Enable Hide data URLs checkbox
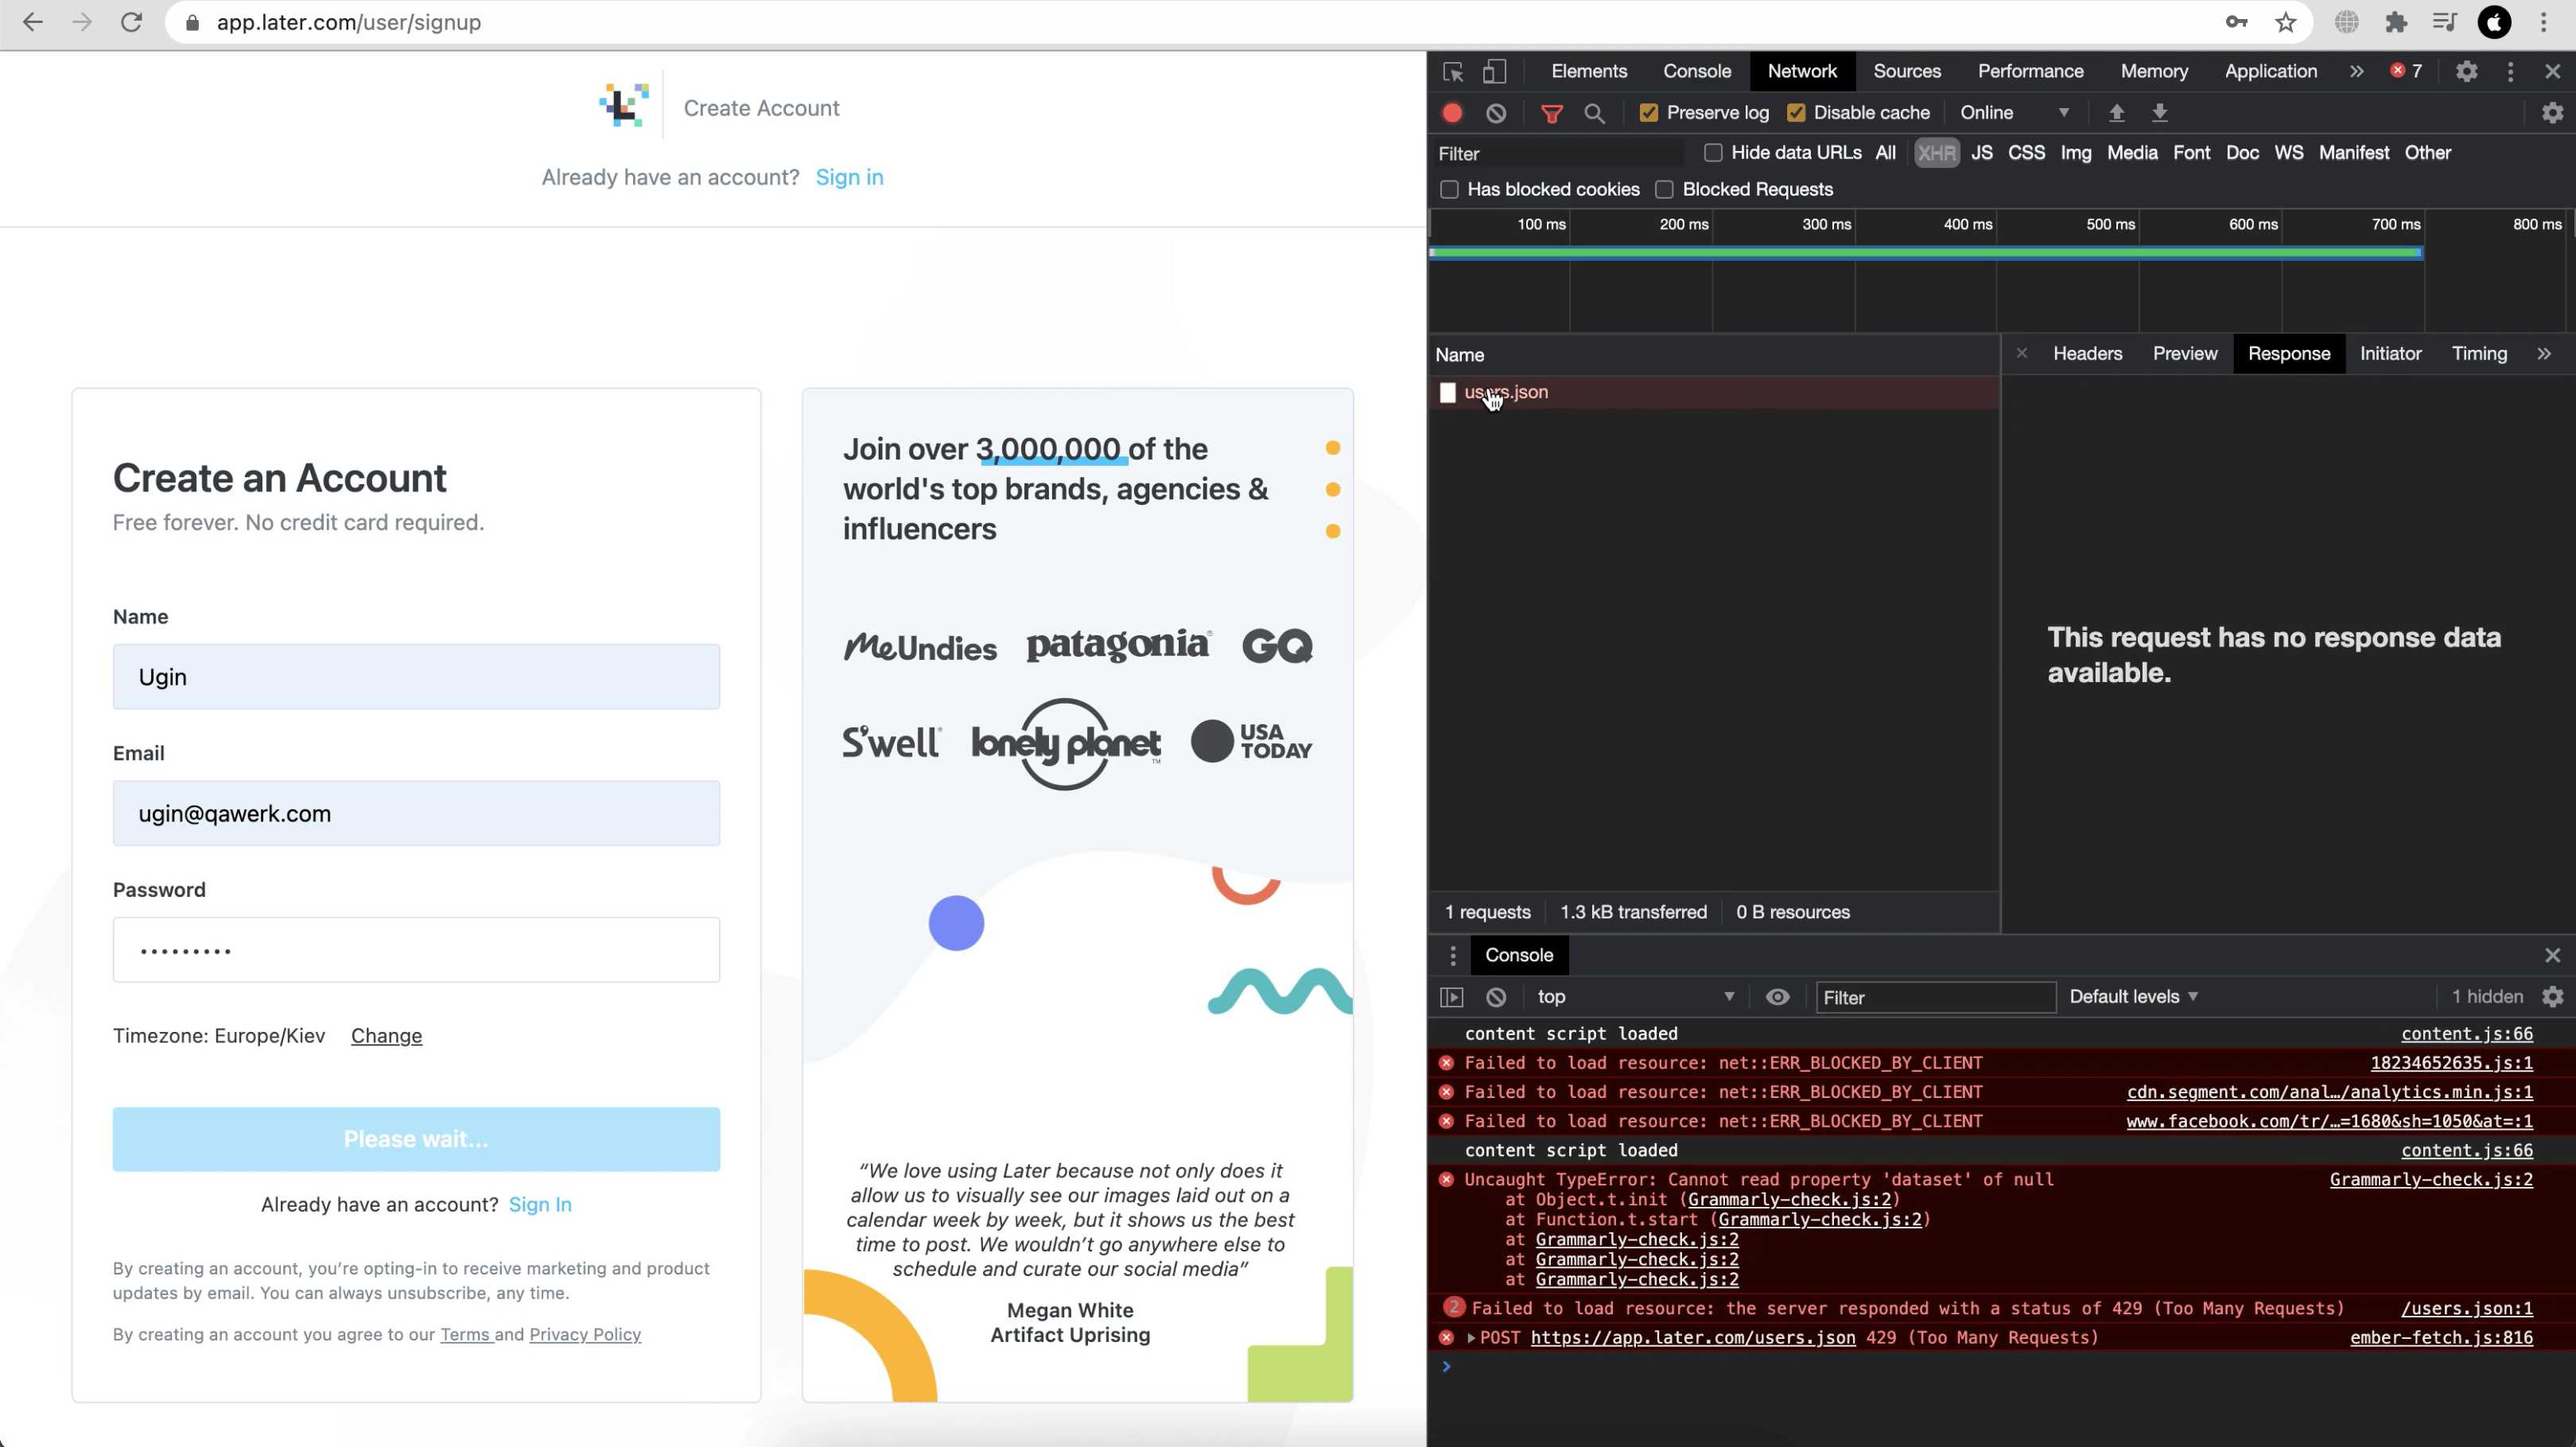Viewport: 2576px width, 1447px height. pos(1713,153)
